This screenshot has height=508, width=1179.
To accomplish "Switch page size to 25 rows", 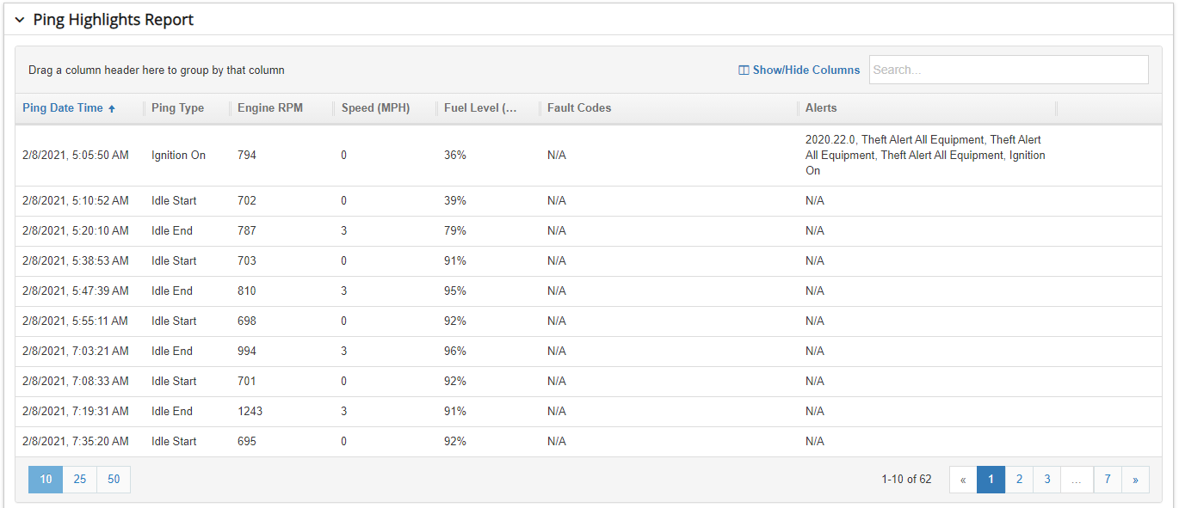I will coord(79,479).
